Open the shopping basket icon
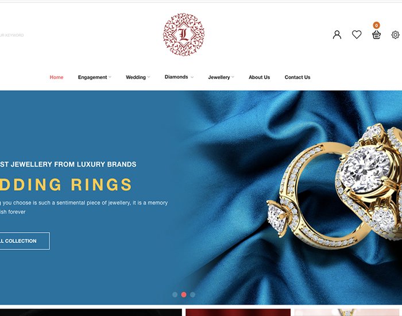 coord(376,34)
